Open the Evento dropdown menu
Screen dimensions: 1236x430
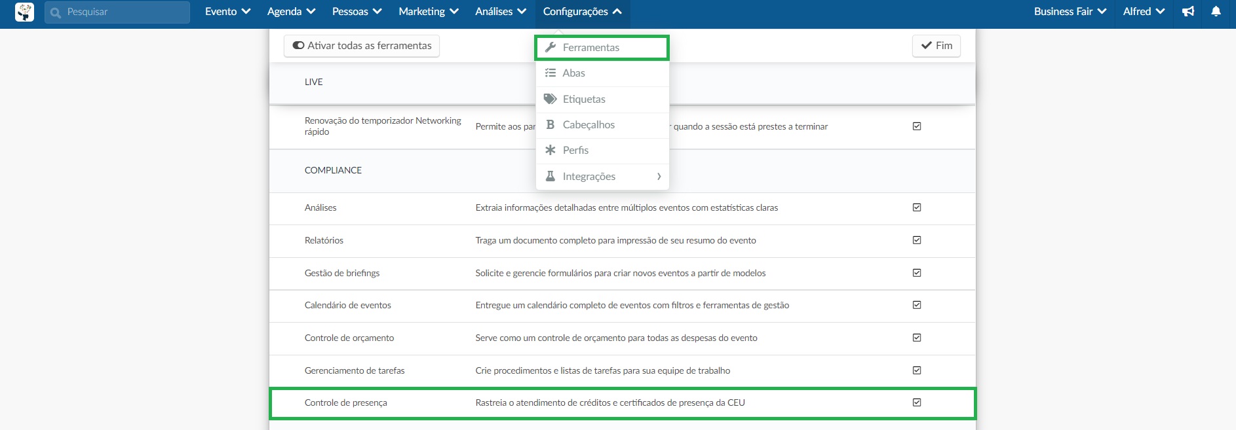pos(227,12)
